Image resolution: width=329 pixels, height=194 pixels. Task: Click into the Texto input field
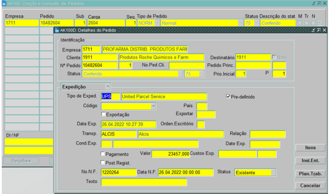tap(144, 182)
